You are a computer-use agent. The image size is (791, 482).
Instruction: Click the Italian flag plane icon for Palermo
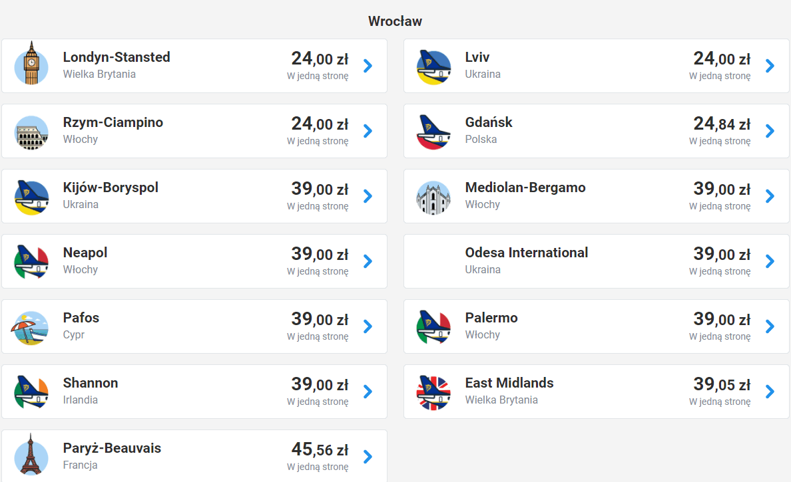pos(433,326)
